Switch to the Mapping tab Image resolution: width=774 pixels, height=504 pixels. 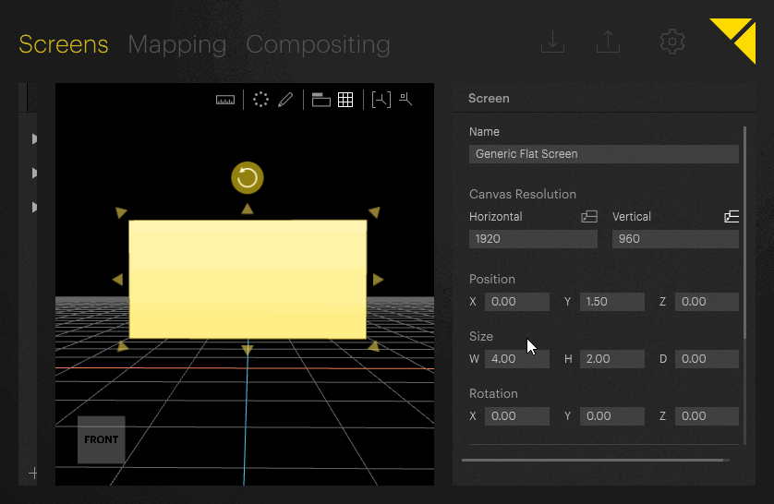click(x=177, y=44)
